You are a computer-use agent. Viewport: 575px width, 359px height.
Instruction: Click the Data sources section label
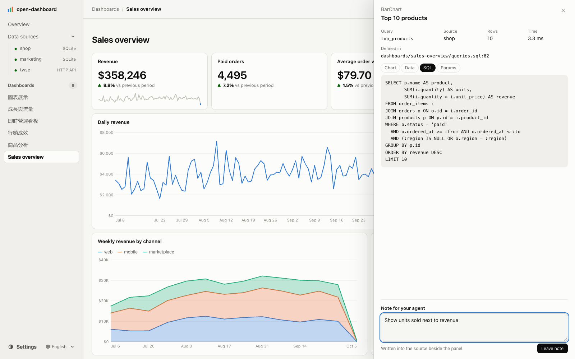coord(23,37)
